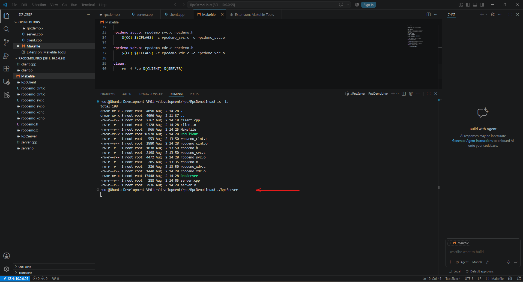Screen dimensions: 523x282
Task: Focus the Describe what to build input
Action: [483, 252]
